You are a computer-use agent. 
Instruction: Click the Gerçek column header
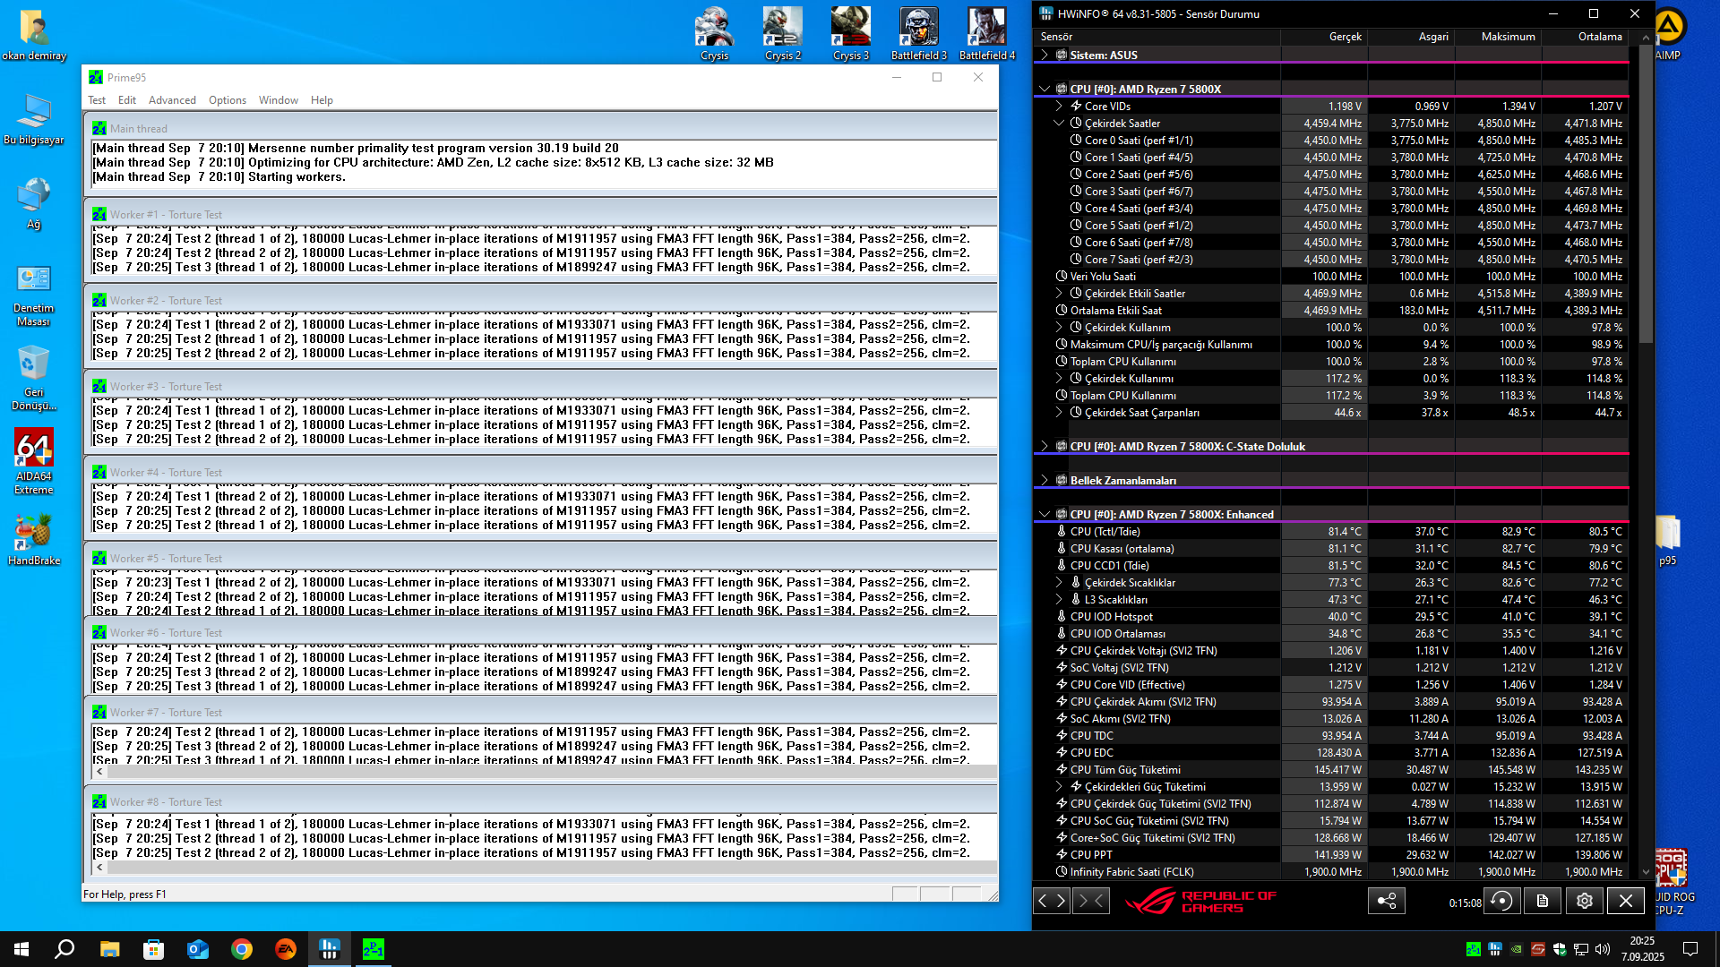click(x=1324, y=37)
